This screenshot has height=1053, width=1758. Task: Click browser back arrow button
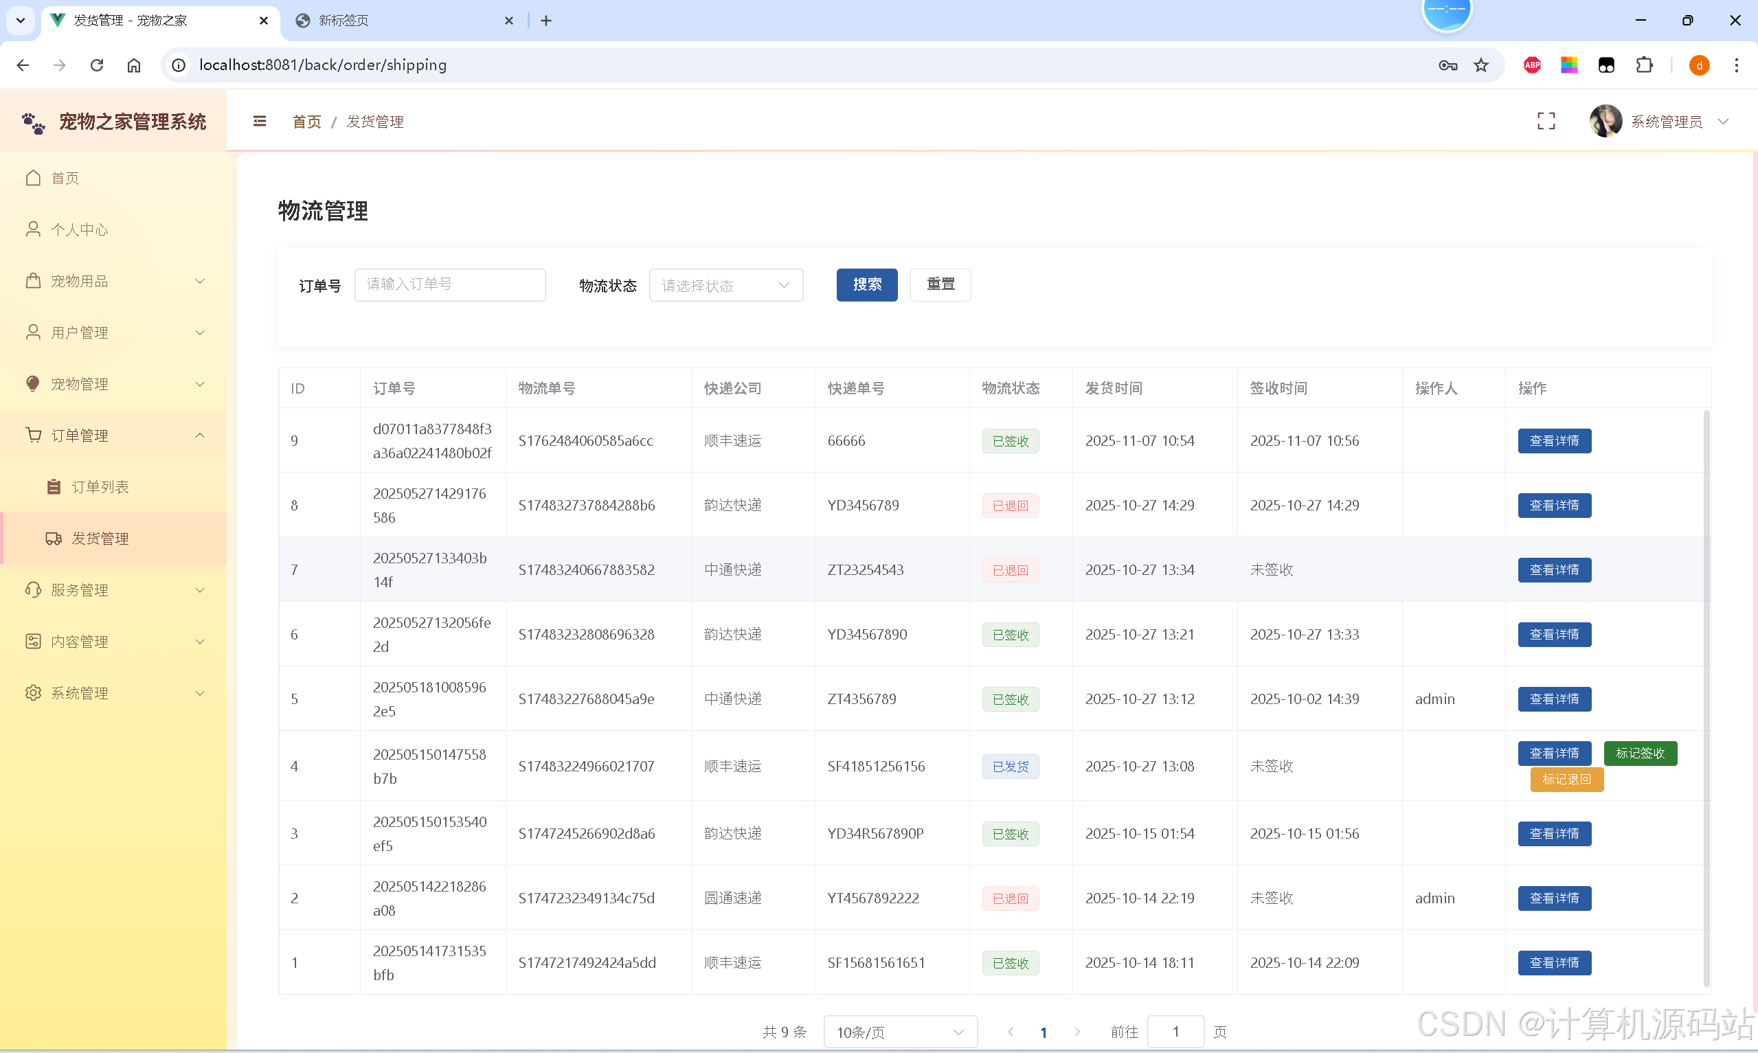click(23, 65)
